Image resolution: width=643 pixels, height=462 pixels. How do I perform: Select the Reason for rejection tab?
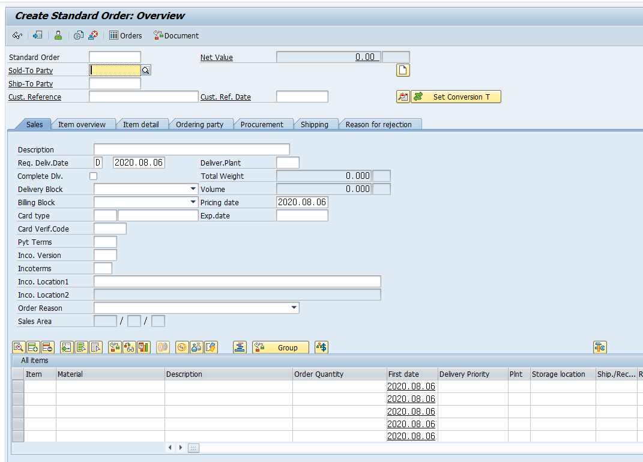pyautogui.click(x=379, y=124)
